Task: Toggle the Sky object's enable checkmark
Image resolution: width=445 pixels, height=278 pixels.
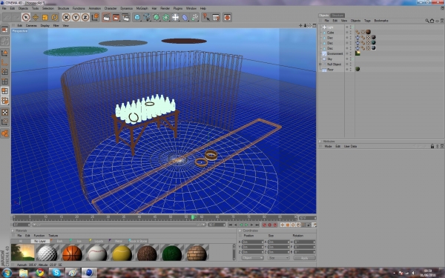Action: pyautogui.click(x=354, y=59)
